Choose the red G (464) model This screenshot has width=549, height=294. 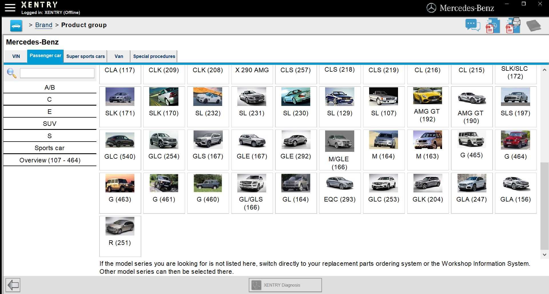[516, 150]
